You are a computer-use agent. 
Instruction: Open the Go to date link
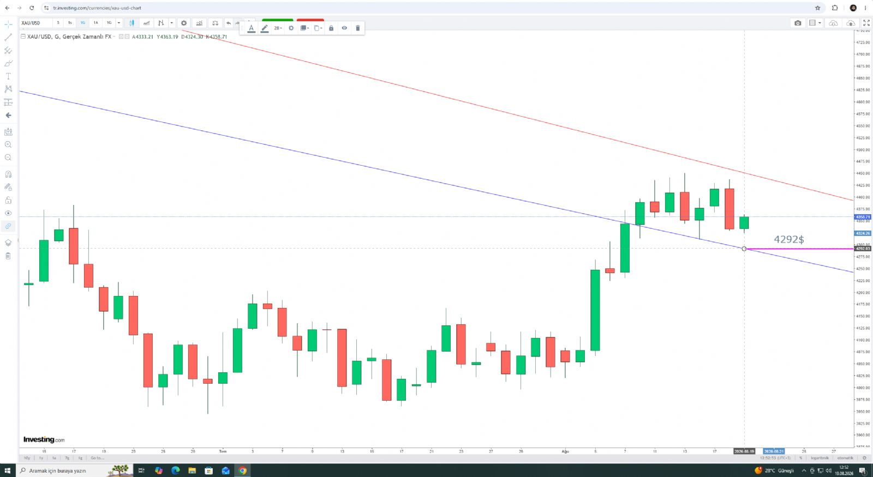point(97,458)
